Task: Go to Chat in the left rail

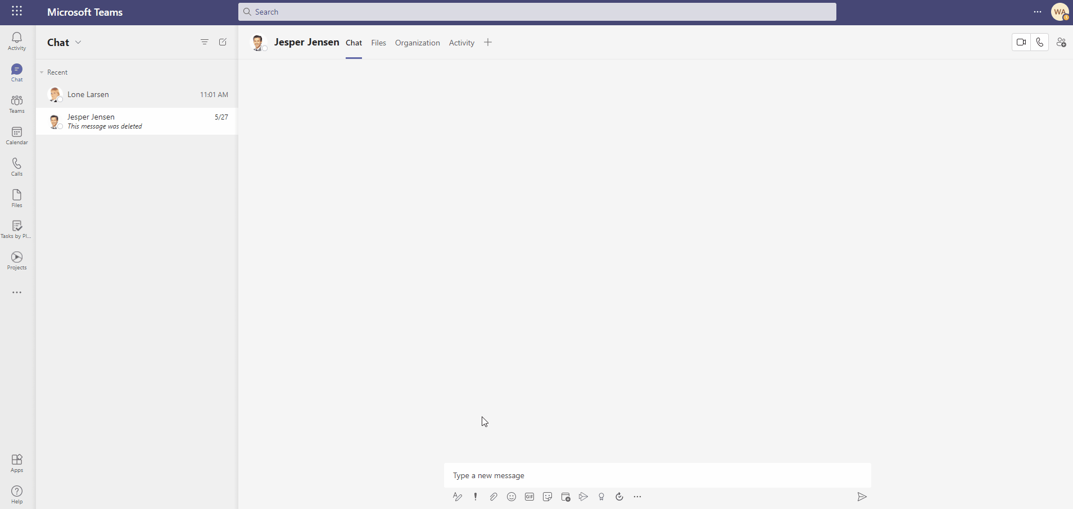Action: click(17, 72)
